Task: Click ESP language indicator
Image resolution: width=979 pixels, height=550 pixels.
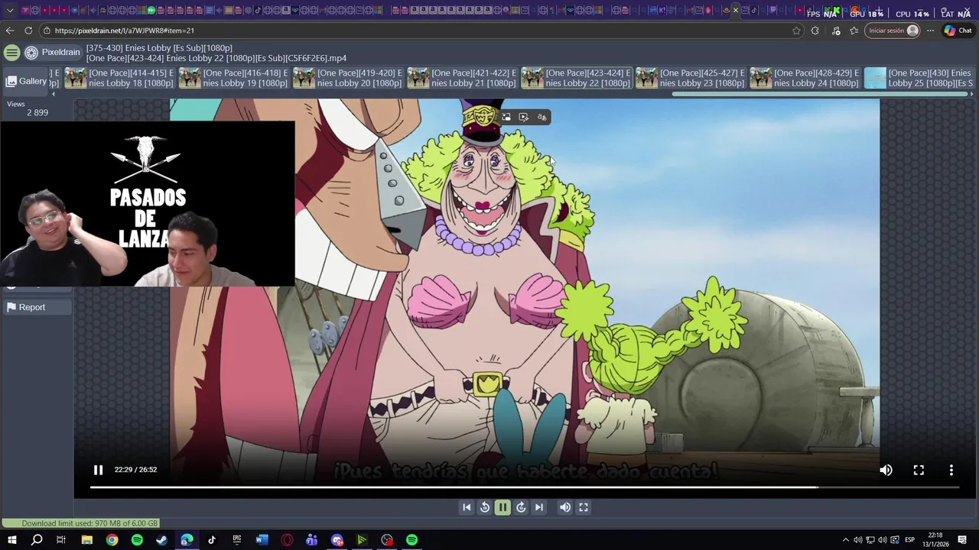Action: [x=910, y=540]
